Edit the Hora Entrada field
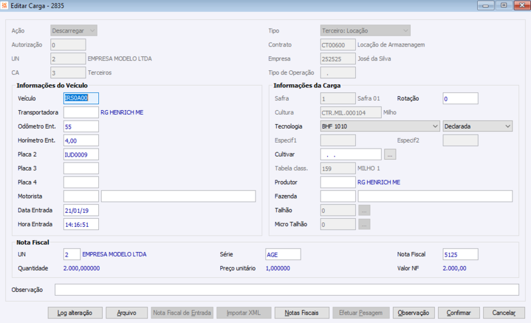This screenshot has width=531, height=323. 81,224
